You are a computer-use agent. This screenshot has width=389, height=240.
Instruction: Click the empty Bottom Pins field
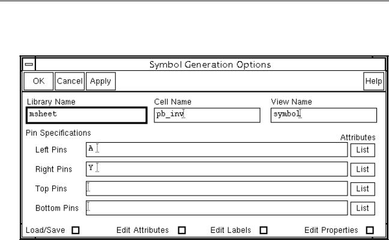[x=217, y=208]
